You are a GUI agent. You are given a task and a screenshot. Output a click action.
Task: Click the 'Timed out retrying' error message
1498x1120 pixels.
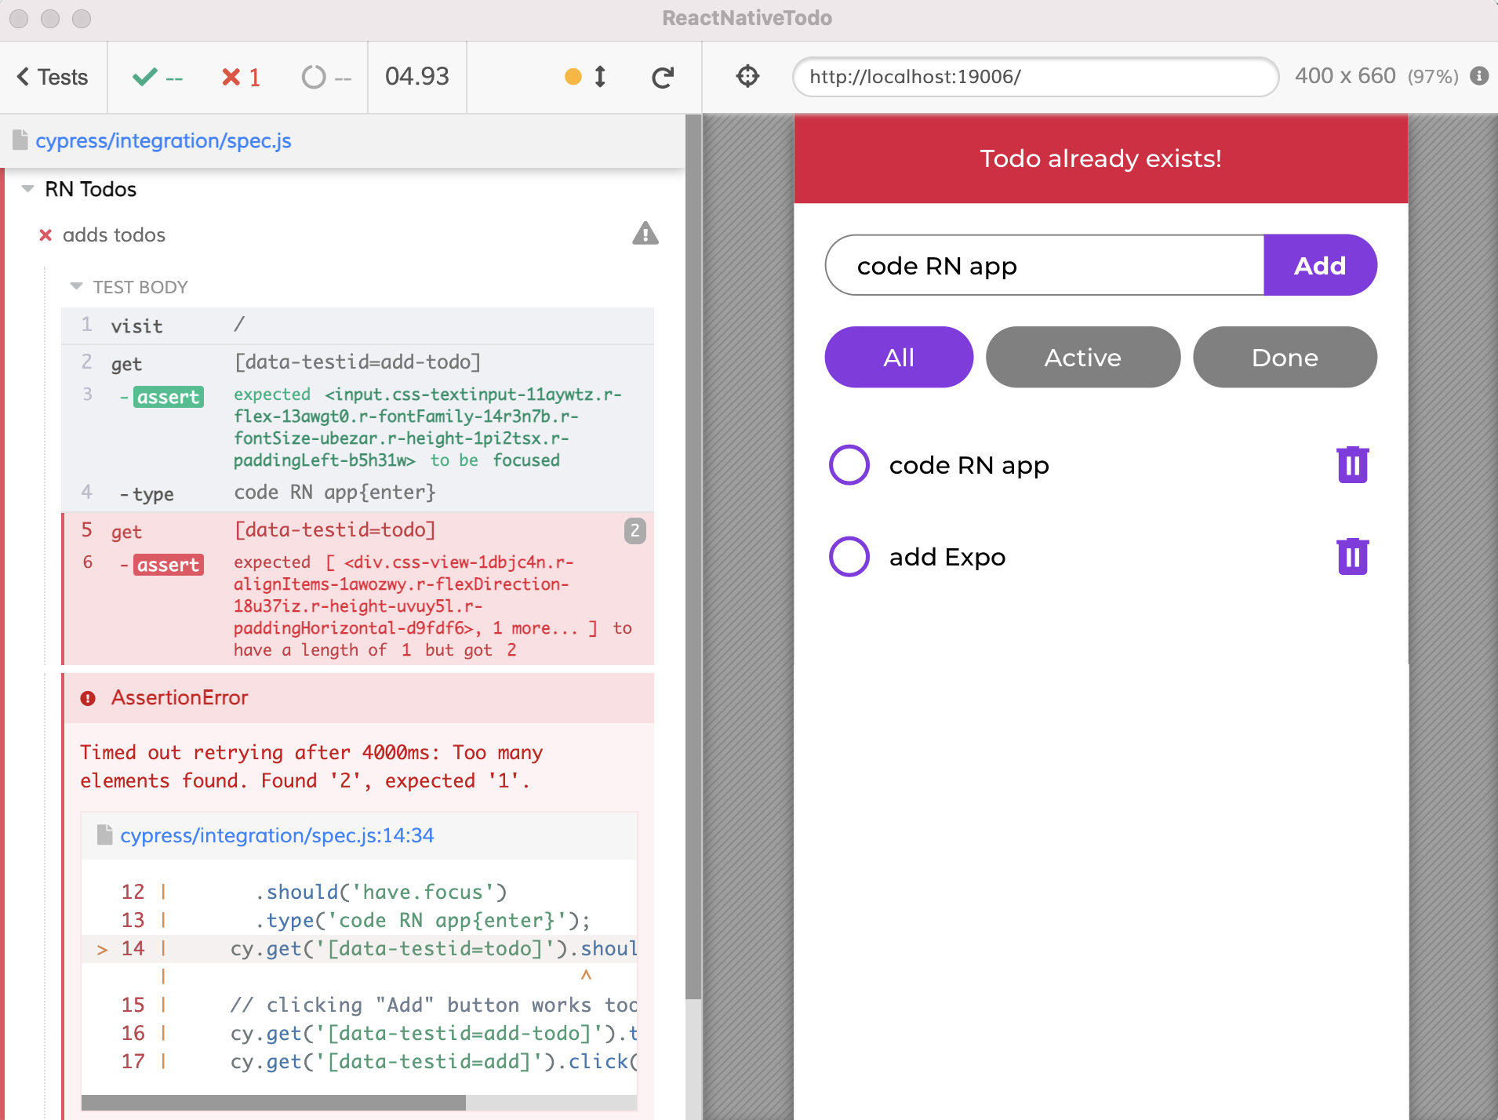point(311,766)
